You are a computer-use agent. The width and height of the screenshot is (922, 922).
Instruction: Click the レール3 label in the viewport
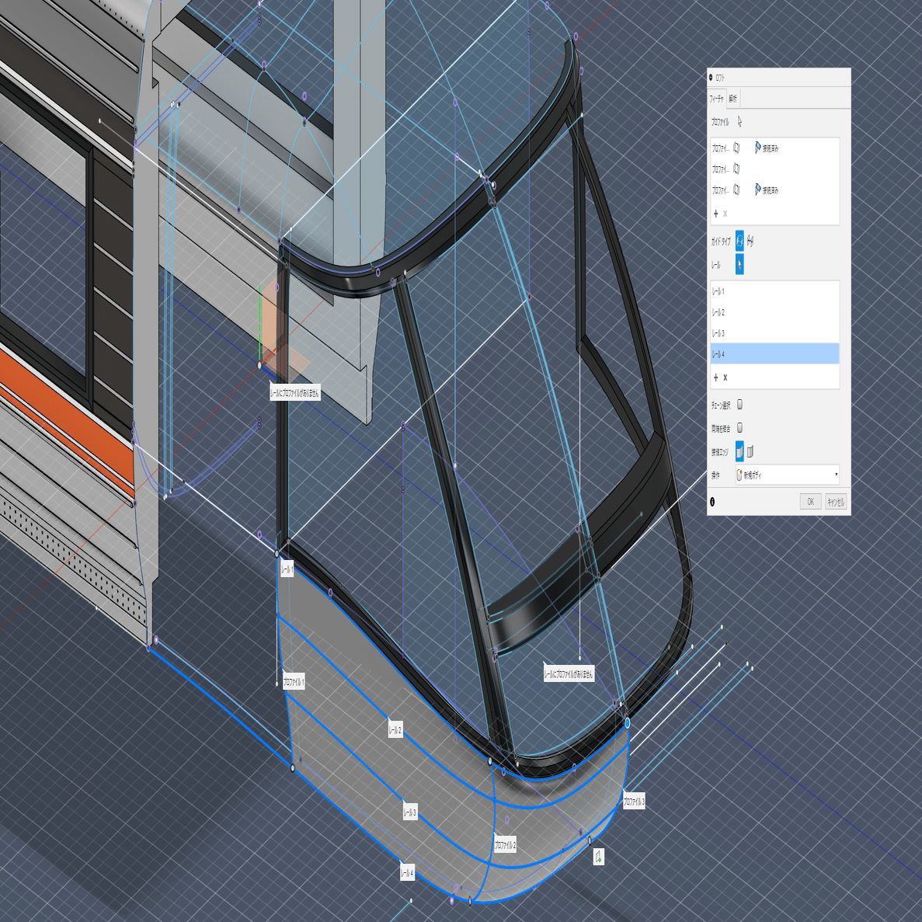pyautogui.click(x=410, y=812)
